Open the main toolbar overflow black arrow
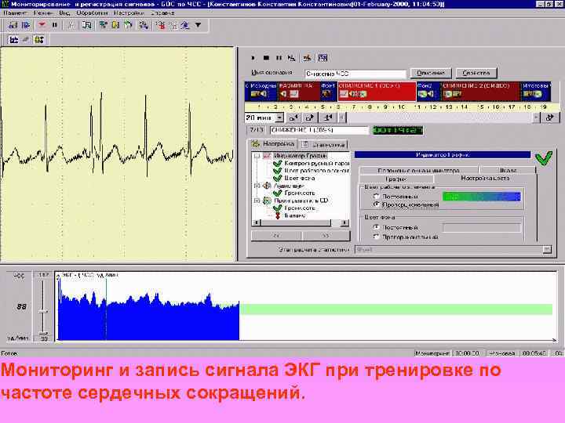This screenshot has height=423, width=565. (199, 25)
